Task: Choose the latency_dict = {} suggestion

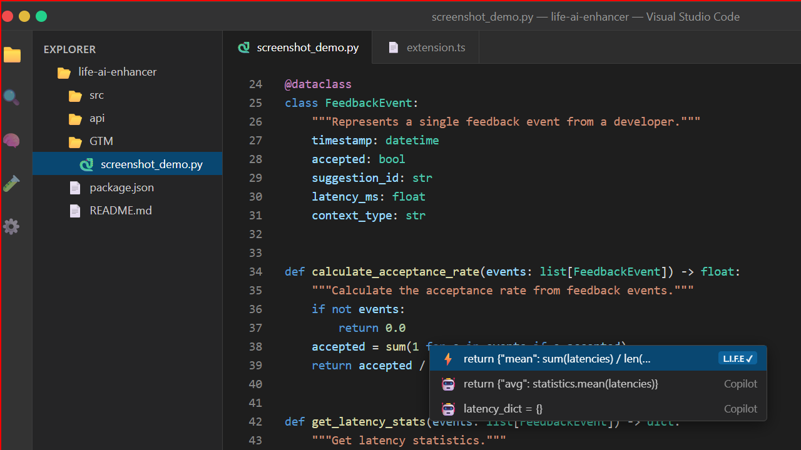Action: 598,409
